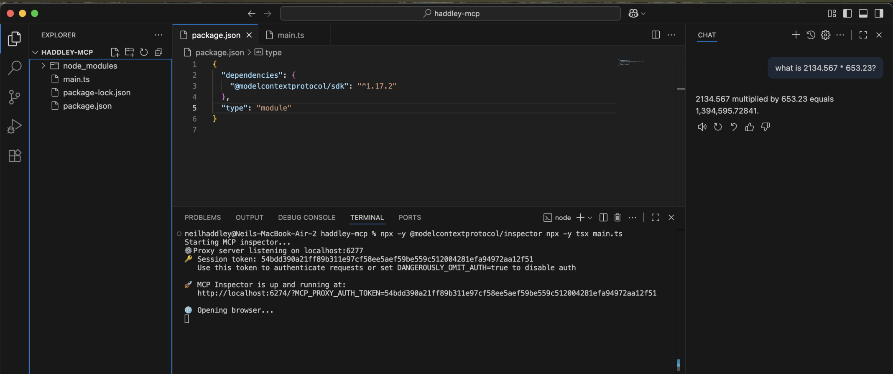Screen dimensions: 893x374
Task: Open the Source Control view
Action: [15, 97]
